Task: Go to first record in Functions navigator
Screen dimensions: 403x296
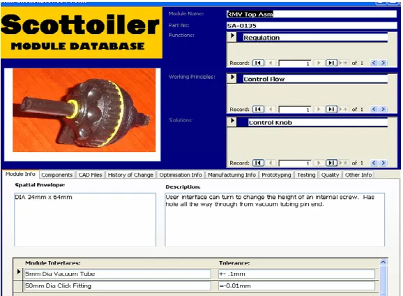Action: (x=258, y=63)
